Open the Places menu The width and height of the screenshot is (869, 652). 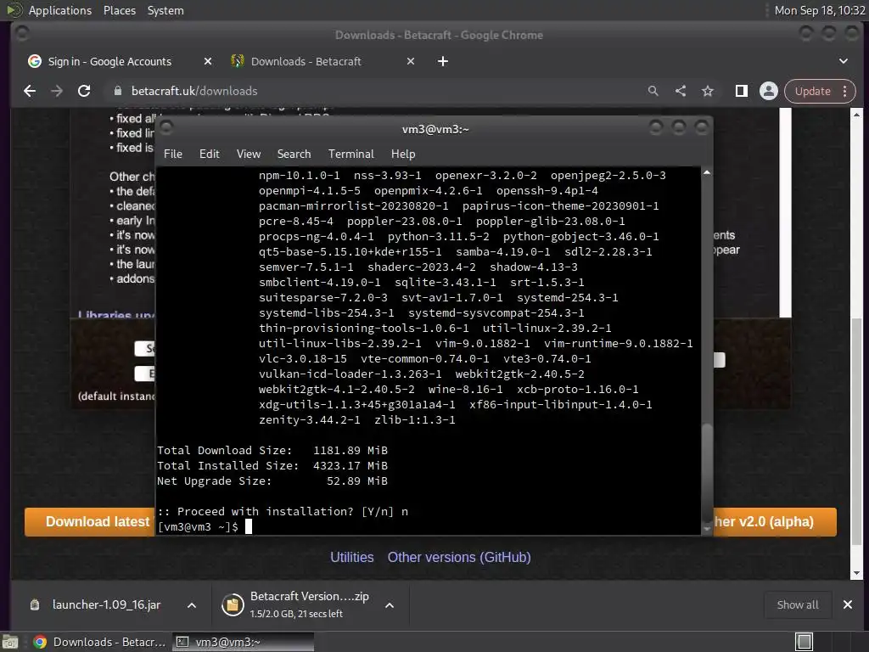tap(120, 10)
